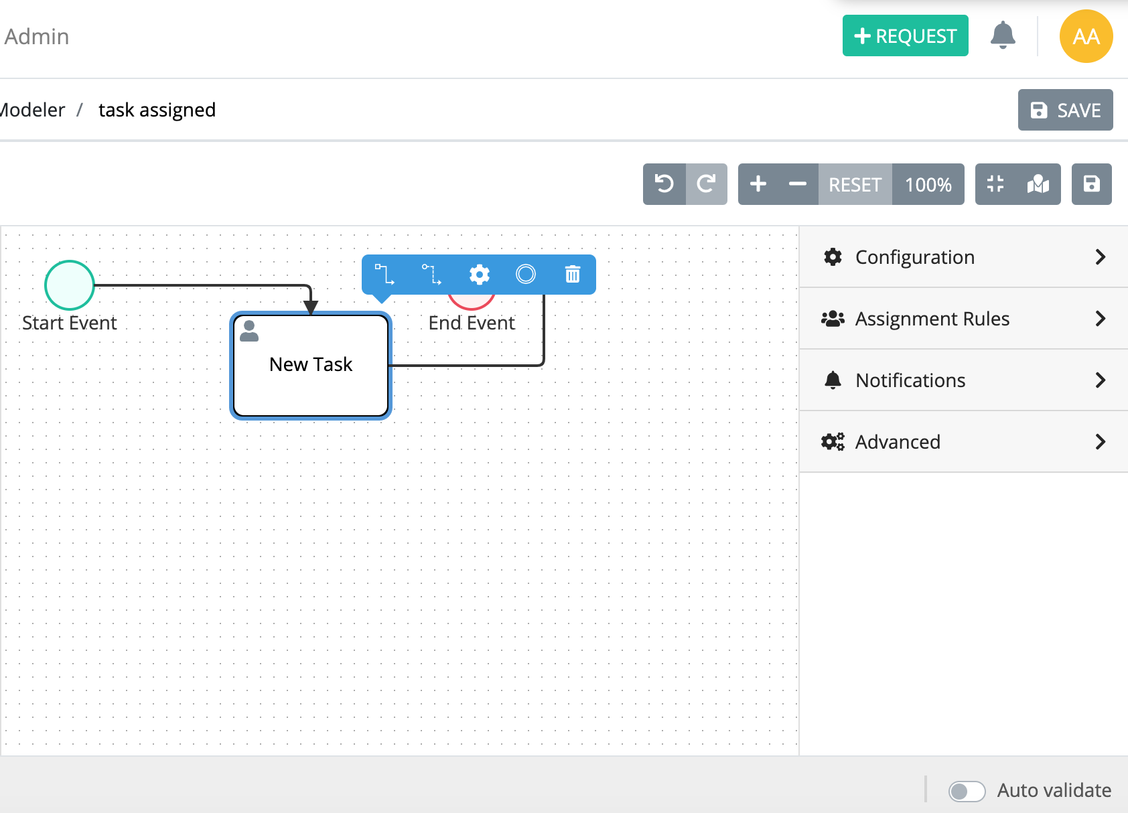Open the gear settings on New Task toolbar
The width and height of the screenshot is (1128, 813).
479,275
